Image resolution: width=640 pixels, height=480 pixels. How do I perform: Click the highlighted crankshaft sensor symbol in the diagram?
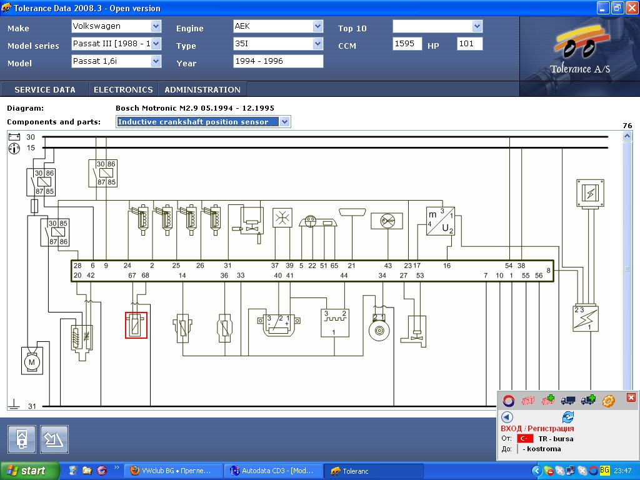point(136,325)
